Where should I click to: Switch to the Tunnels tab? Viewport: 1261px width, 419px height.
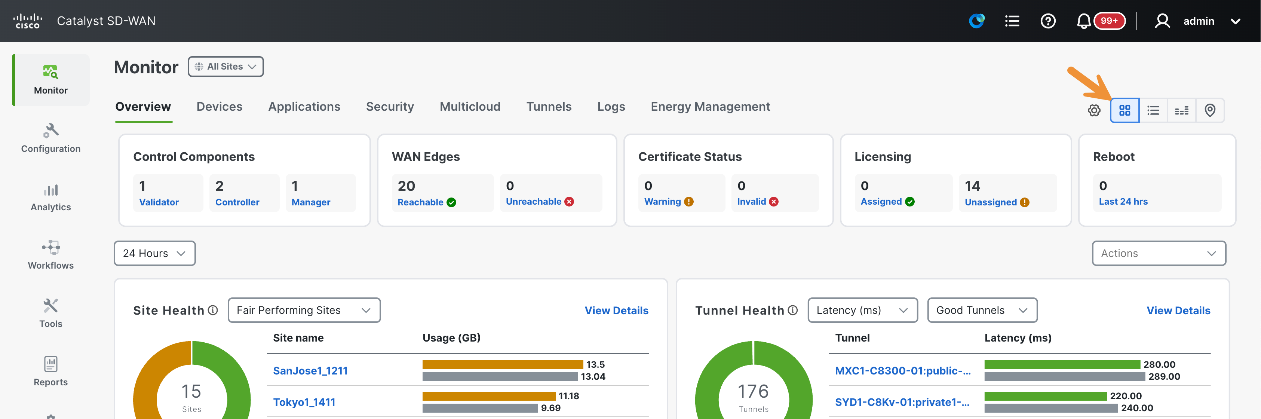549,107
